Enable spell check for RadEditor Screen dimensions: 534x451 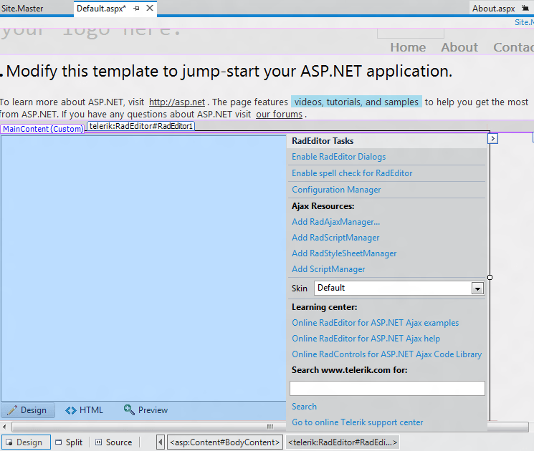(x=352, y=173)
